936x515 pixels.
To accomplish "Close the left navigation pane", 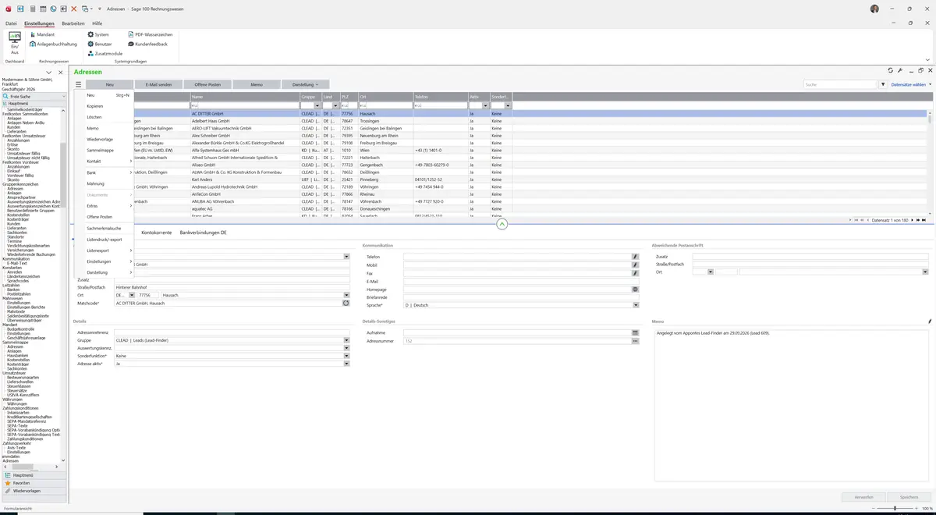I will point(60,73).
